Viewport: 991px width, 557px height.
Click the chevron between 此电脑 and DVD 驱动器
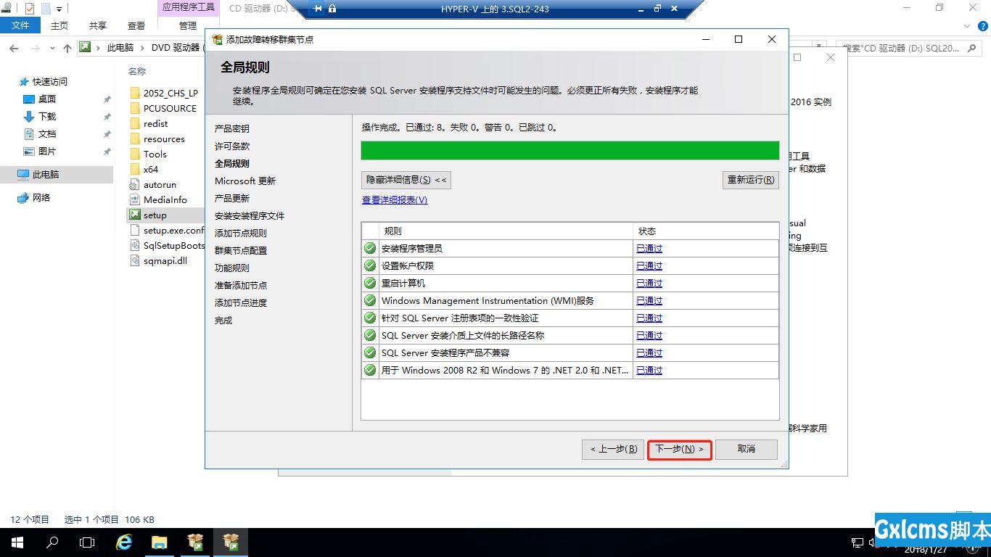click(x=143, y=48)
